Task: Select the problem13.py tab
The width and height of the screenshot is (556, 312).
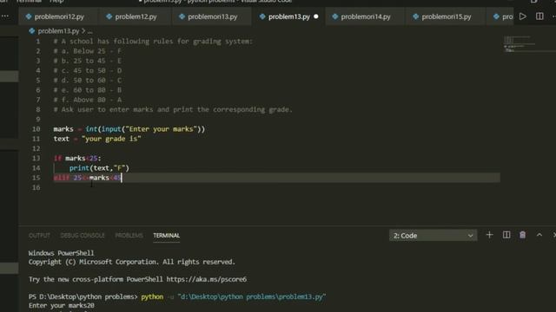Action: coord(289,16)
